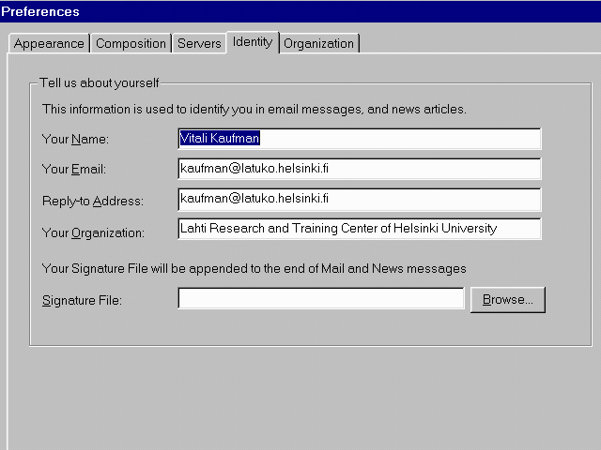Focus the Your Email input field

point(359,169)
